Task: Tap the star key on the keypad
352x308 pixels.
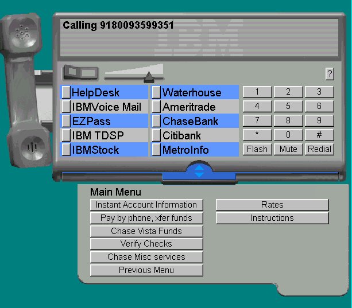Action: tap(257, 135)
